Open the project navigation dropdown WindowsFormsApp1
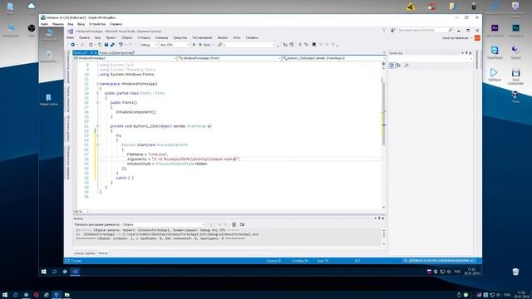 click(125, 58)
